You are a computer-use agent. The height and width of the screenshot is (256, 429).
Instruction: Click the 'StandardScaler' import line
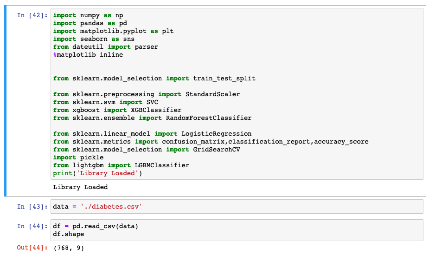(x=147, y=94)
